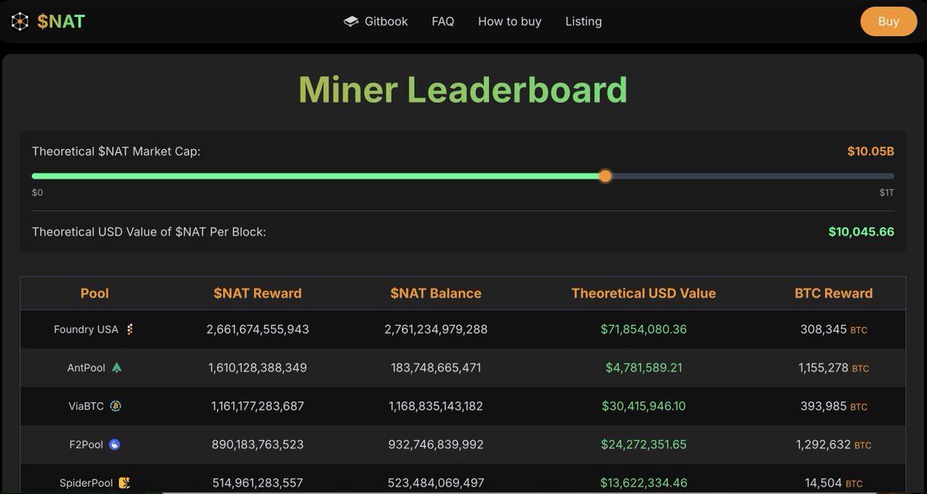
Task: Open the Listing page
Action: [583, 22]
